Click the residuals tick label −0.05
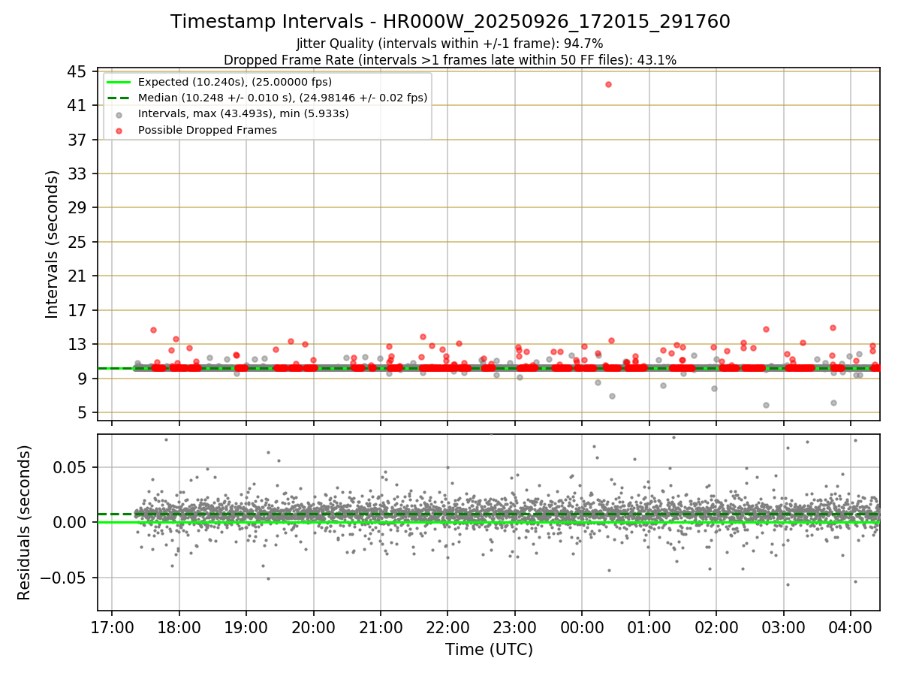901x676 pixels. pos(63,578)
